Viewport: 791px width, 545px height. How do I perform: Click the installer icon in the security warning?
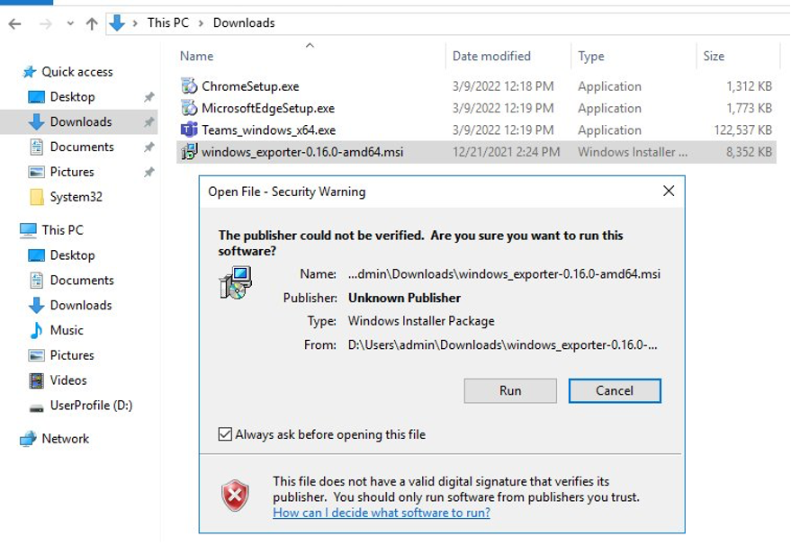[x=236, y=281]
